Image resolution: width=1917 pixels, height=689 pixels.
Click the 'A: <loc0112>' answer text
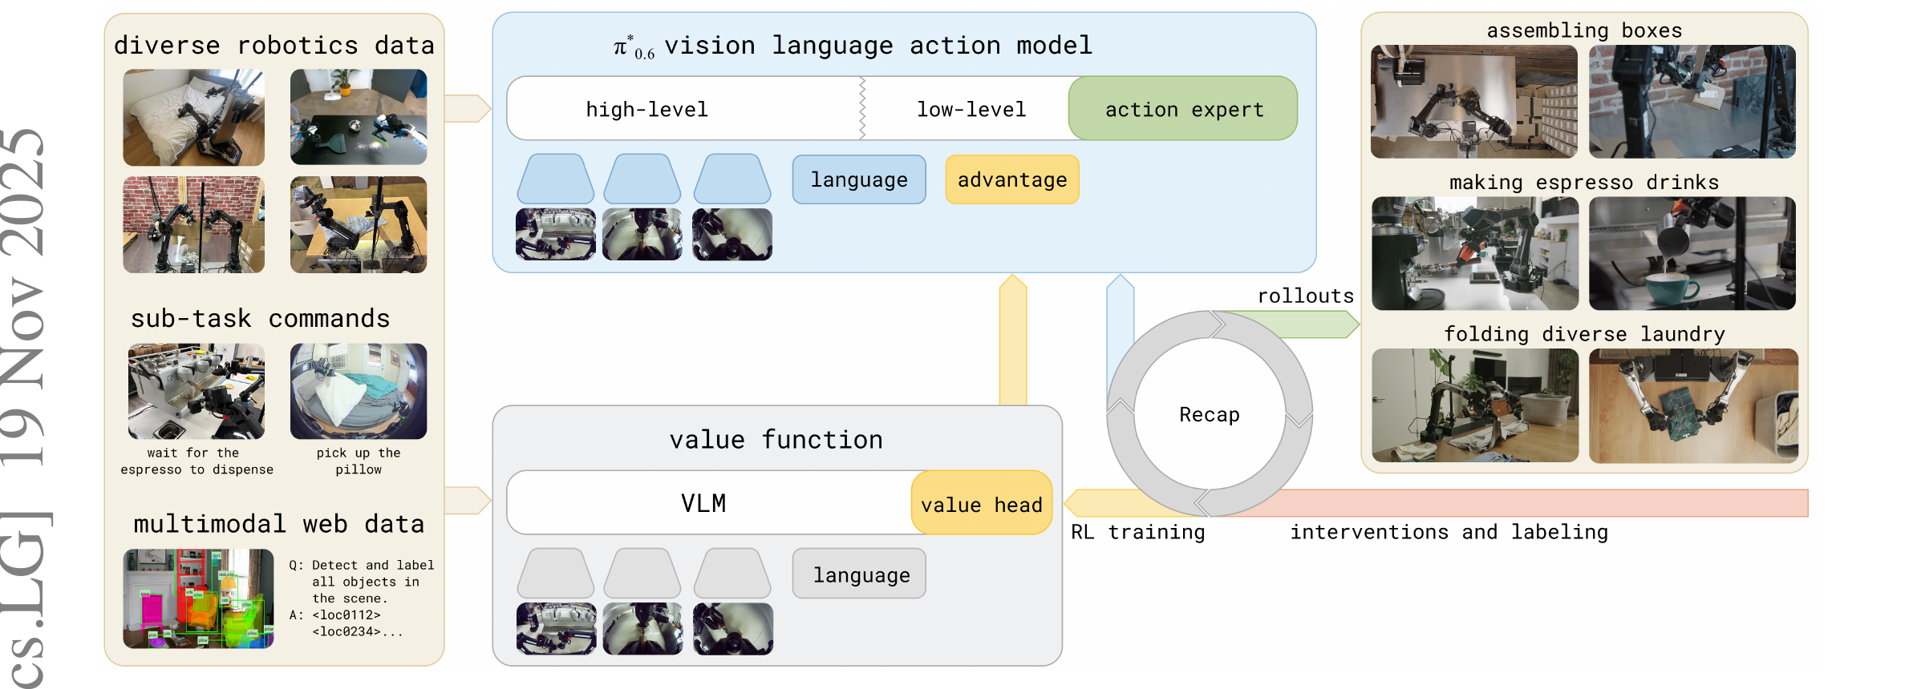click(x=347, y=623)
